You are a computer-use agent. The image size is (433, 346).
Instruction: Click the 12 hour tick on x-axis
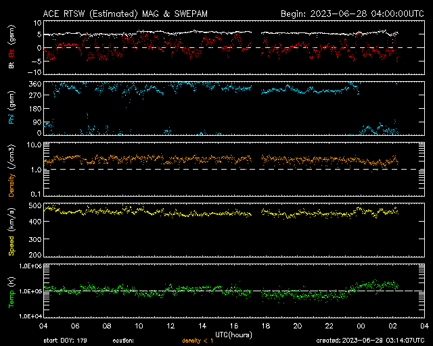170,326
